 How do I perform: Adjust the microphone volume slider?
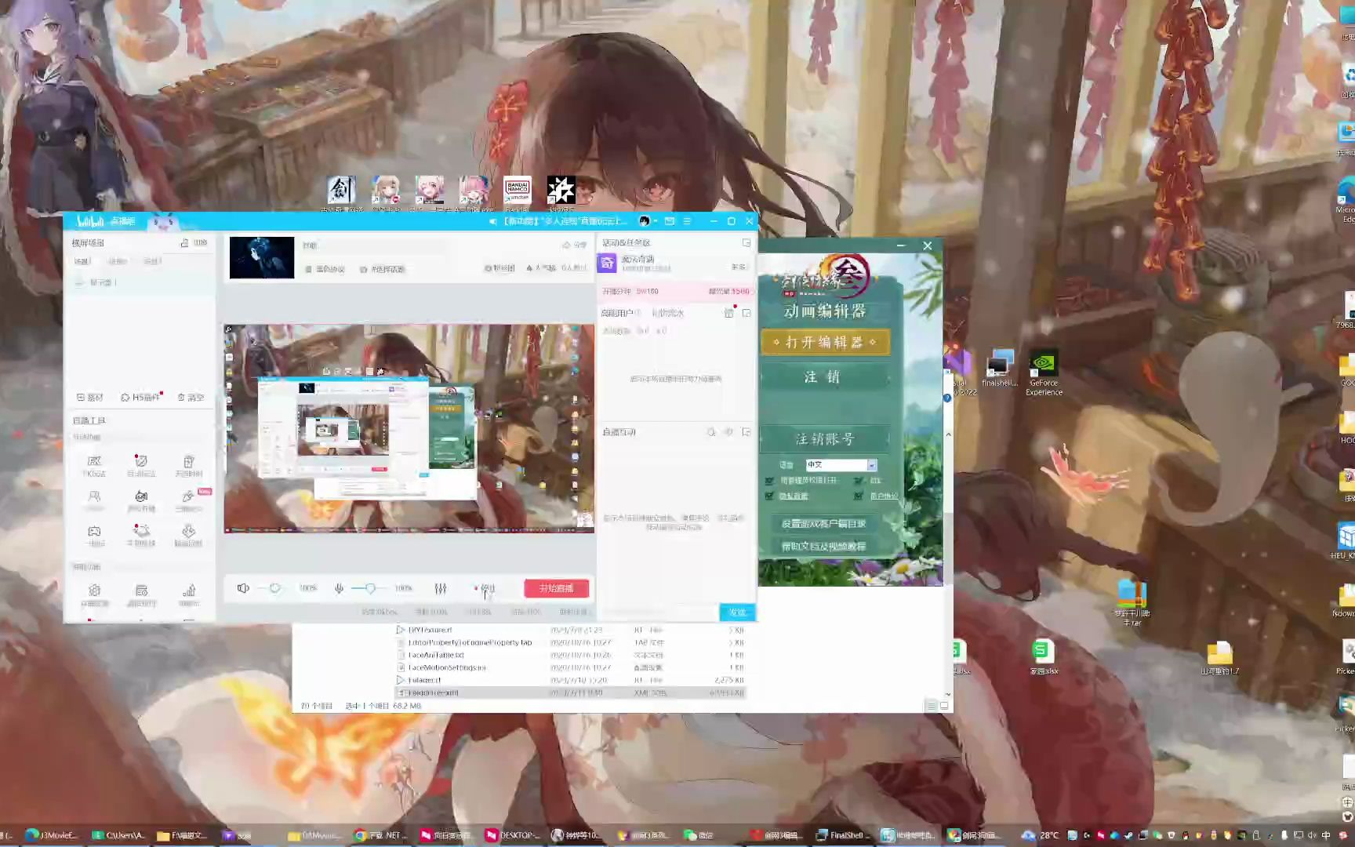point(369,588)
